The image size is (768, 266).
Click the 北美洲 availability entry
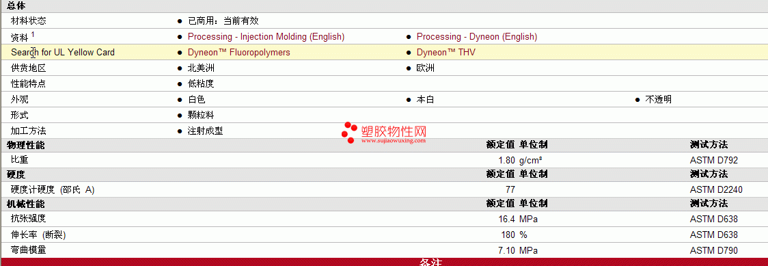coord(201,68)
